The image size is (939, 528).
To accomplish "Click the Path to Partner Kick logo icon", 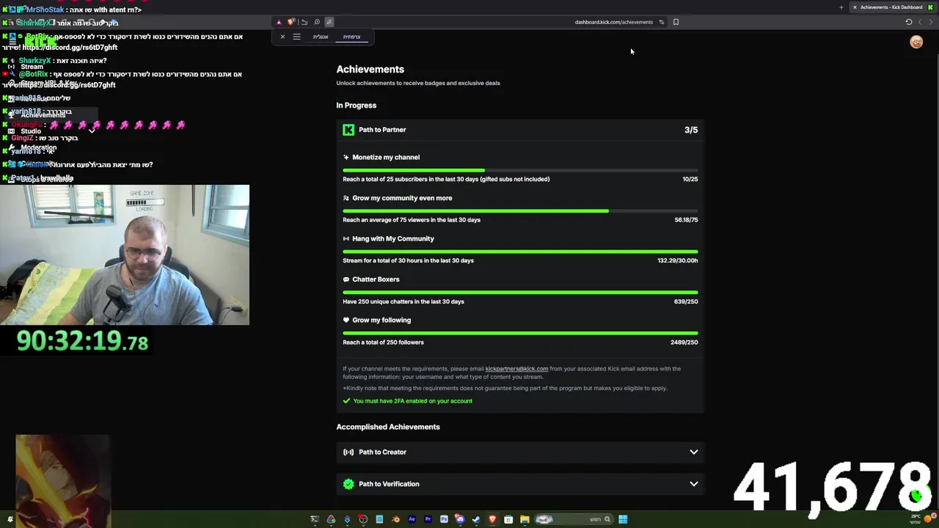I will 348,130.
